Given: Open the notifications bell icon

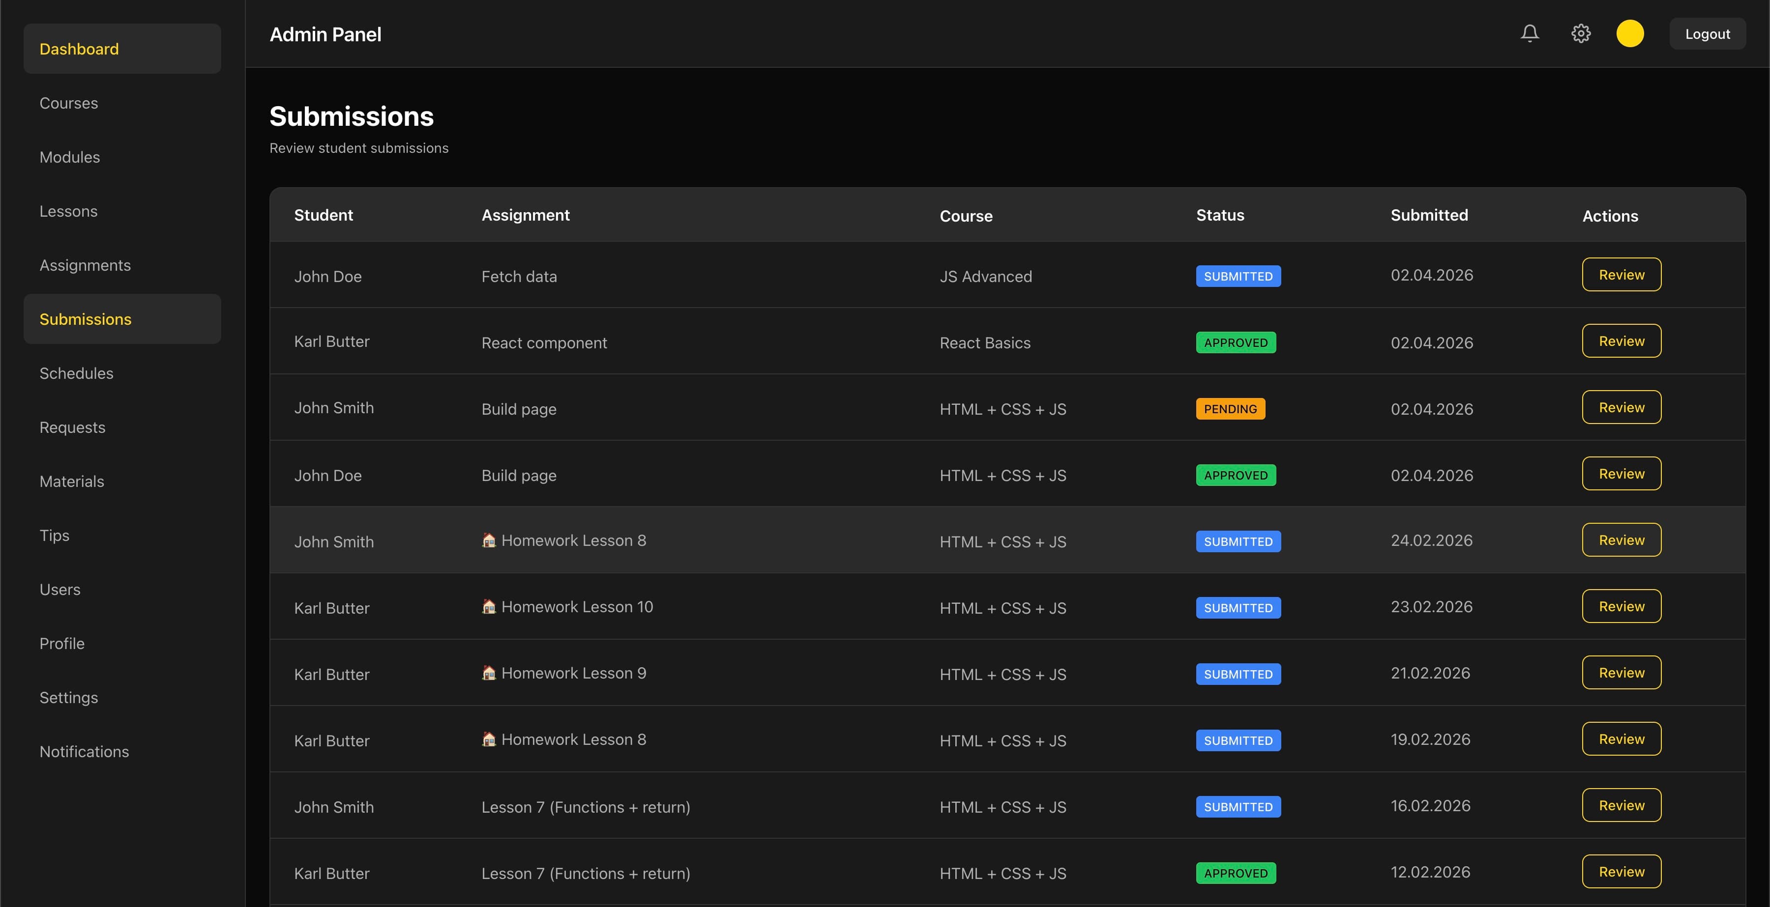Looking at the screenshot, I should coord(1530,33).
